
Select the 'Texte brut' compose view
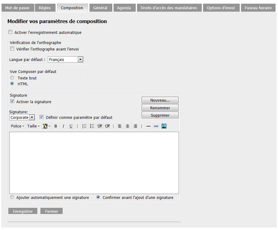[12, 78]
